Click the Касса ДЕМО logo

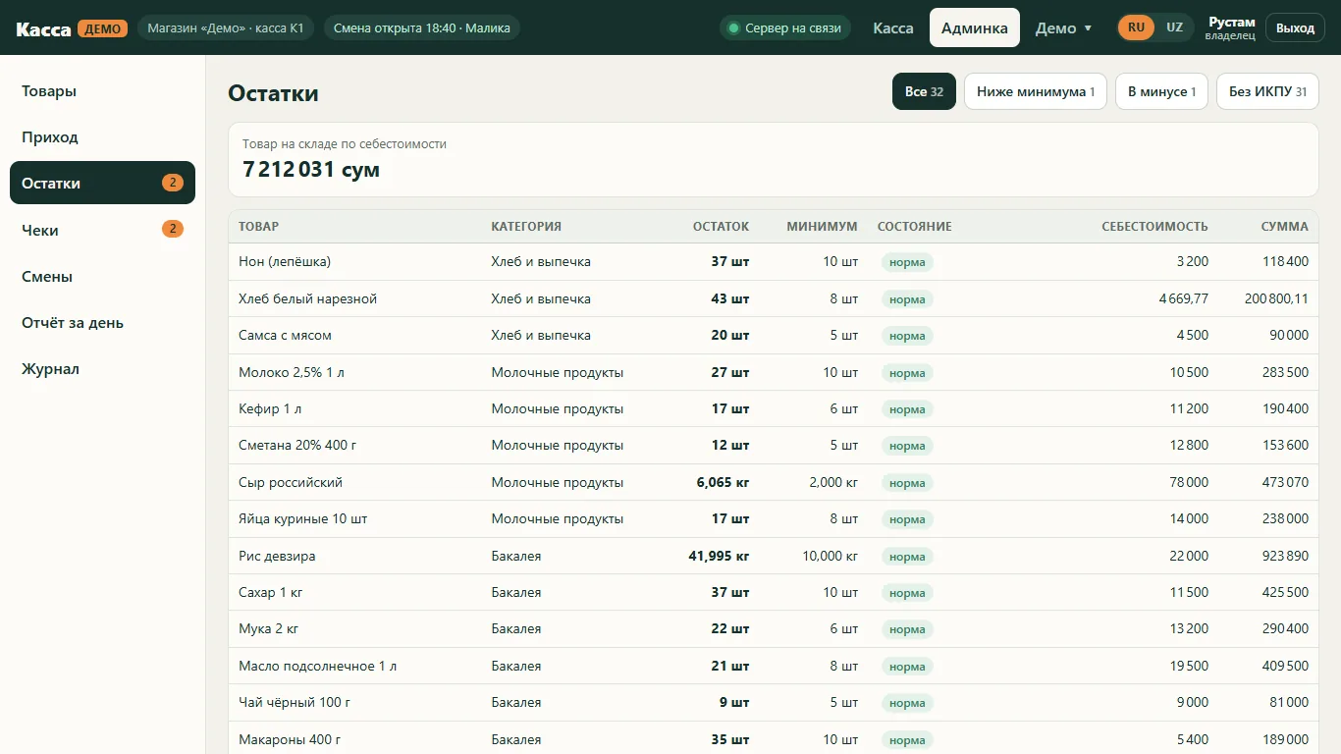(x=72, y=28)
